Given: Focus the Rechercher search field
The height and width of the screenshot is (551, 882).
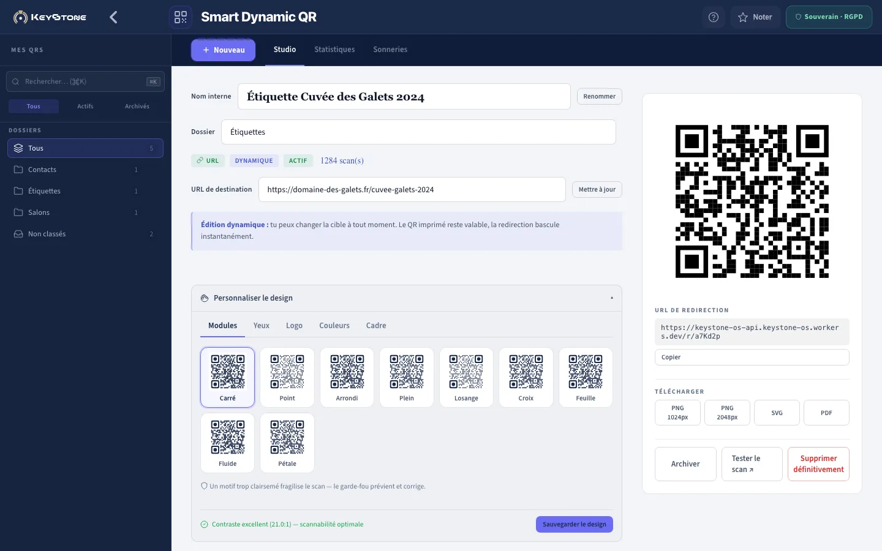Looking at the screenshot, I should click(x=86, y=81).
